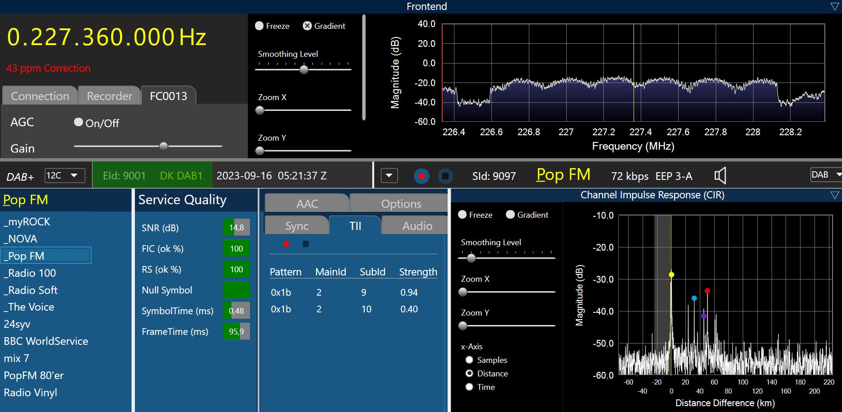
Task: Click the red dot in TII tab
Action: (x=286, y=244)
